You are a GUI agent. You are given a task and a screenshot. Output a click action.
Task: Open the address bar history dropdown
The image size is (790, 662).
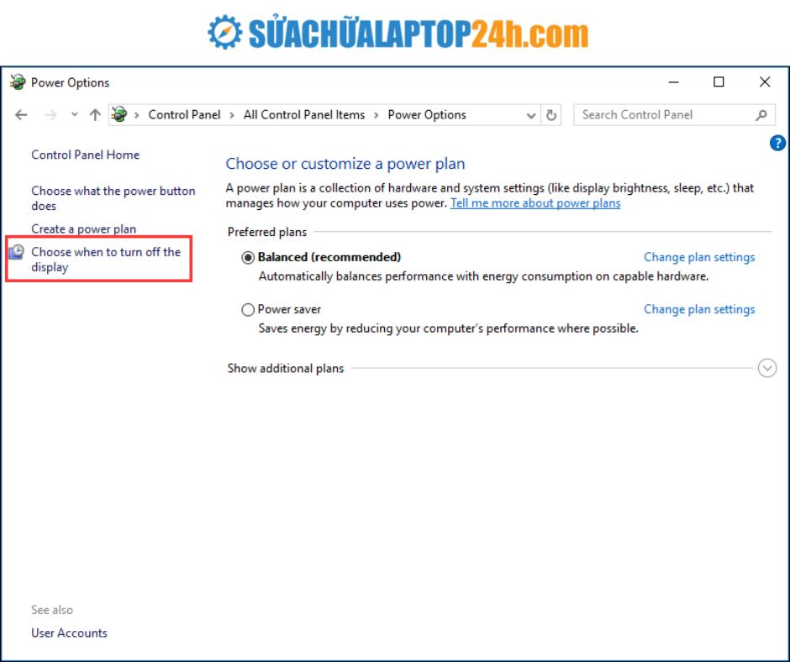click(x=531, y=115)
